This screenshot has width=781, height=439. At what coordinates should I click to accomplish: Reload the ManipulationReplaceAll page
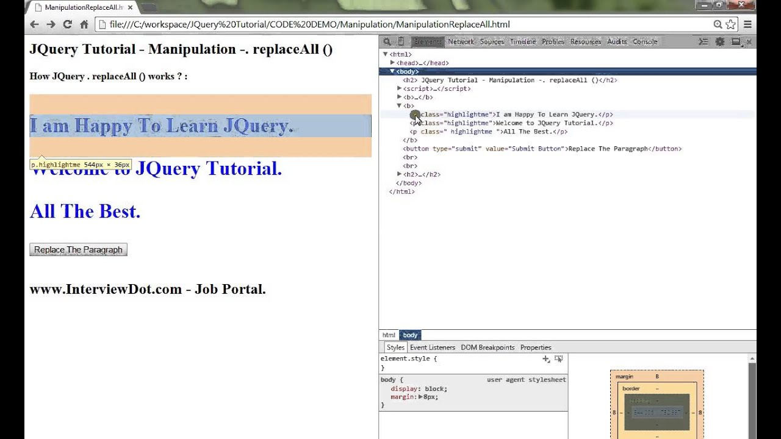click(x=67, y=24)
